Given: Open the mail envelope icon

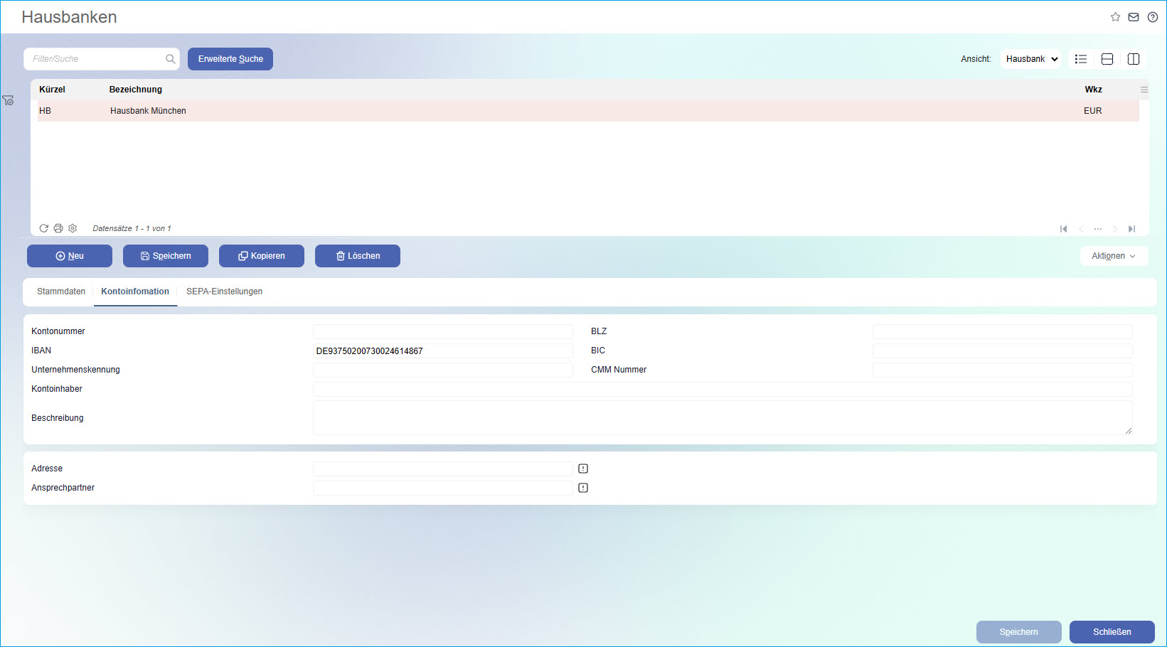Looking at the screenshot, I should tap(1134, 16).
